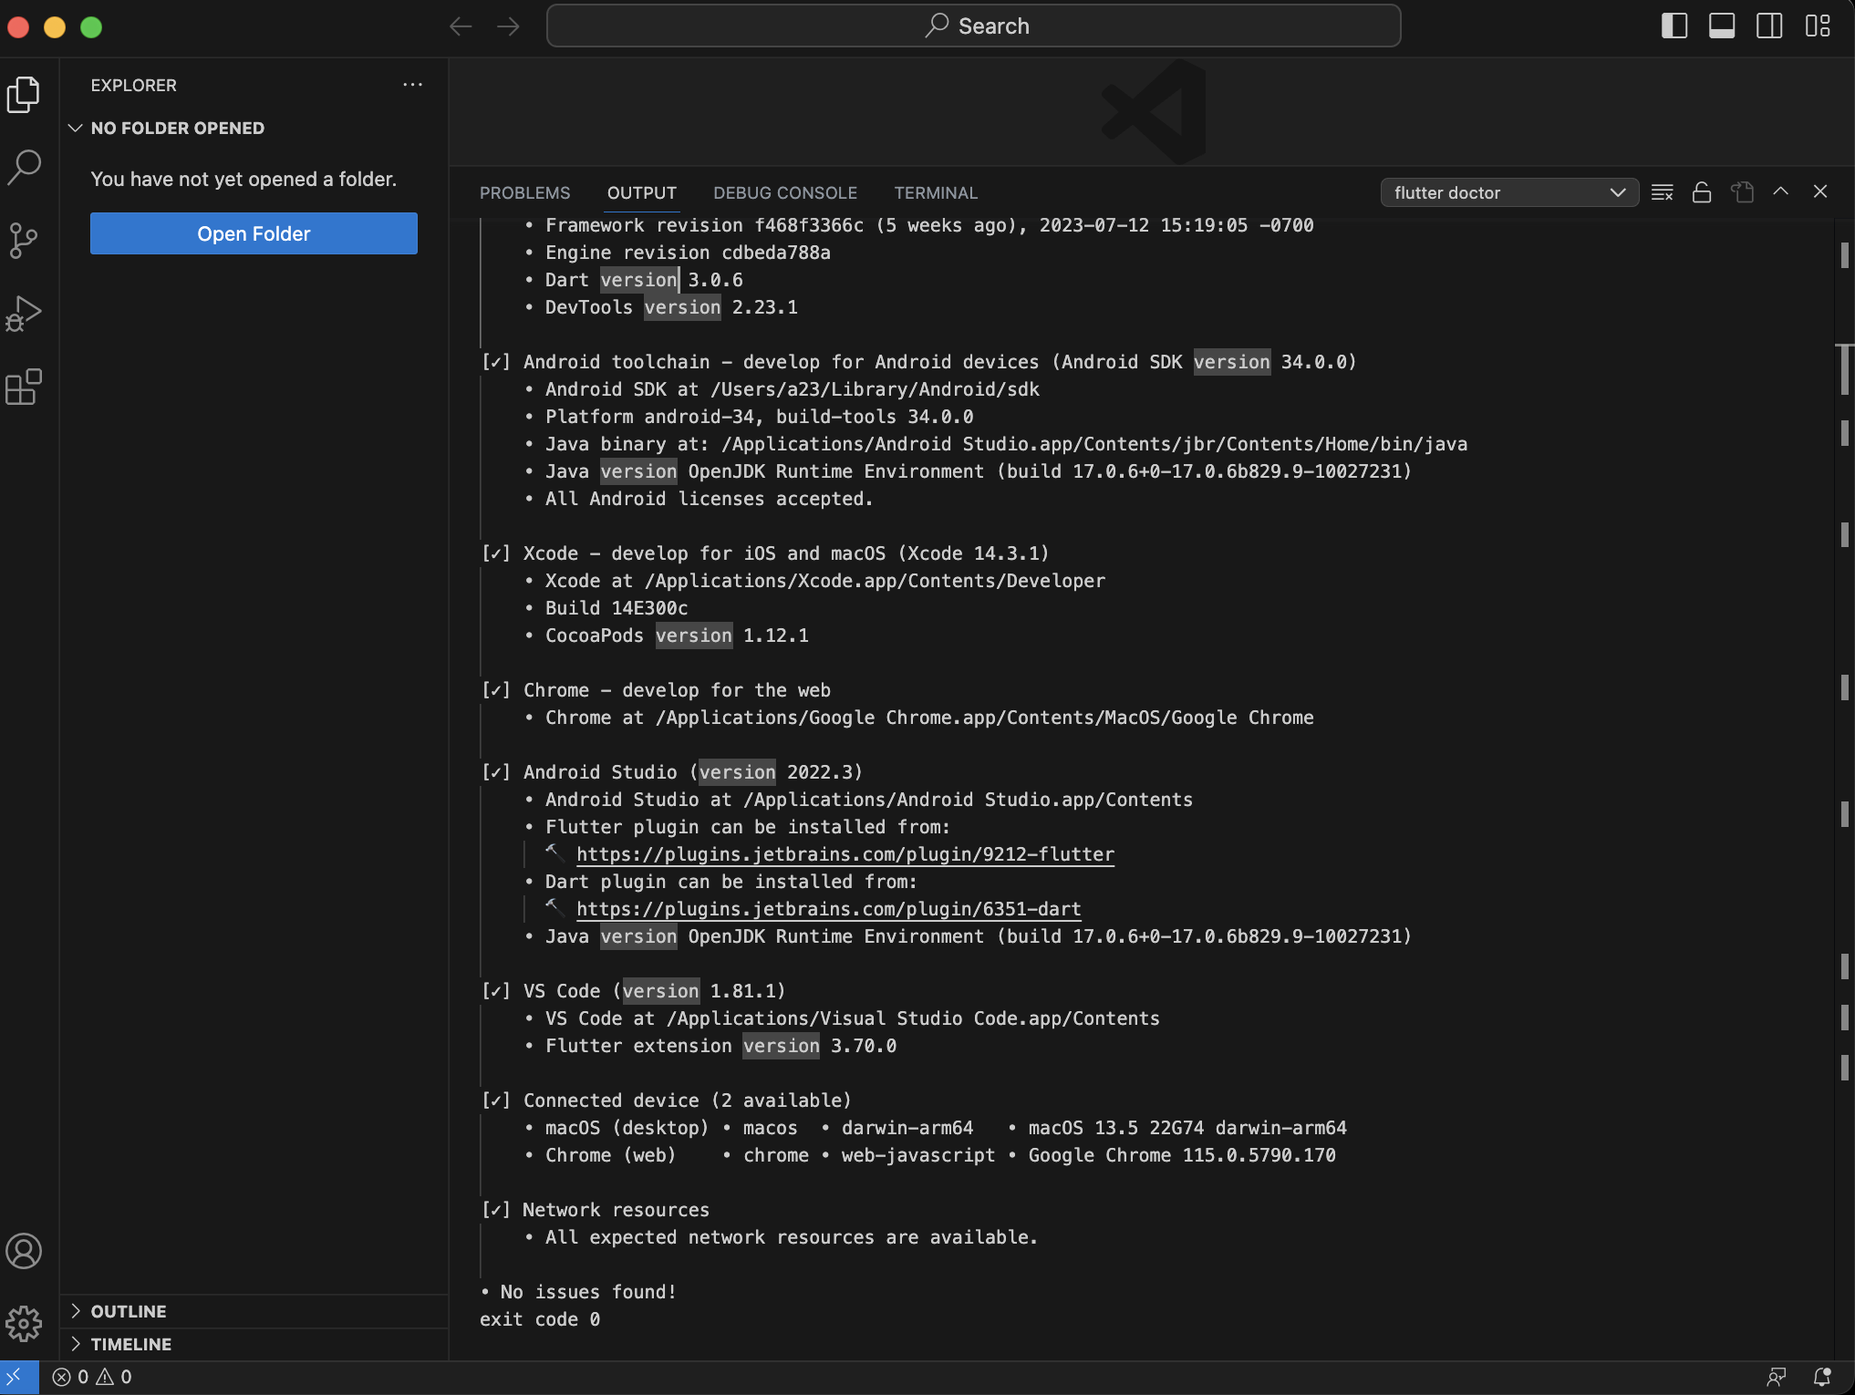The image size is (1855, 1395).
Task: Open the Customize Layout menu
Action: (x=1818, y=26)
